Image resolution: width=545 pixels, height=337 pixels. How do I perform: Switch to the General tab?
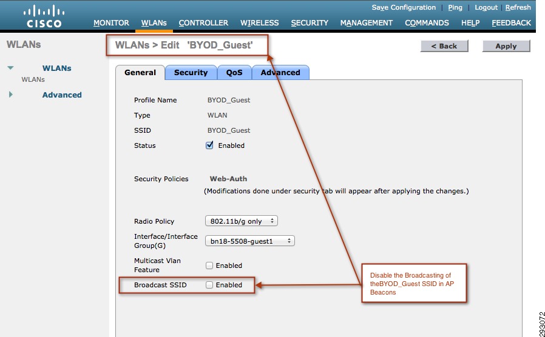click(140, 73)
